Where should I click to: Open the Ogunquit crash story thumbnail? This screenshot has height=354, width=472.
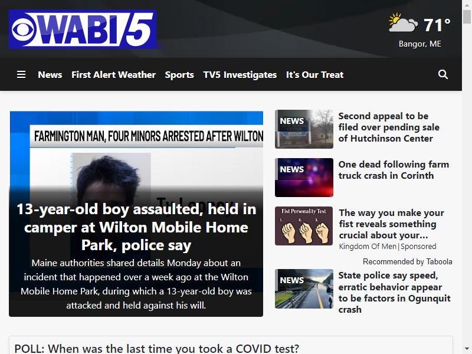coord(304,289)
